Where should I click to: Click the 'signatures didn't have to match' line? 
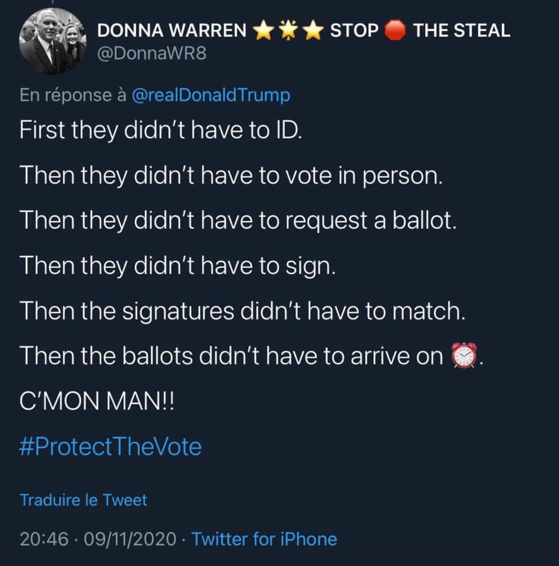(242, 311)
